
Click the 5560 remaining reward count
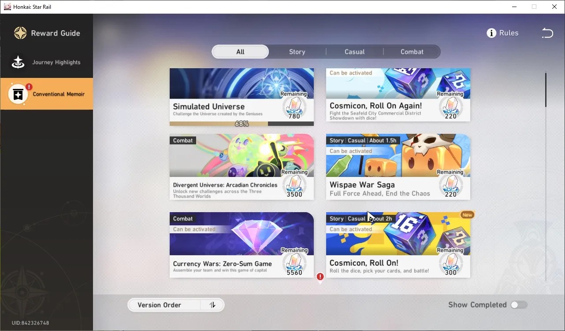[294, 272]
